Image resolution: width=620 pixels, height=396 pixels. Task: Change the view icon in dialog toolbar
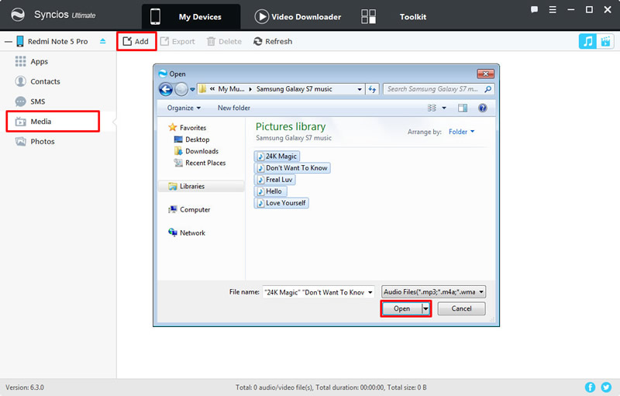(432, 108)
